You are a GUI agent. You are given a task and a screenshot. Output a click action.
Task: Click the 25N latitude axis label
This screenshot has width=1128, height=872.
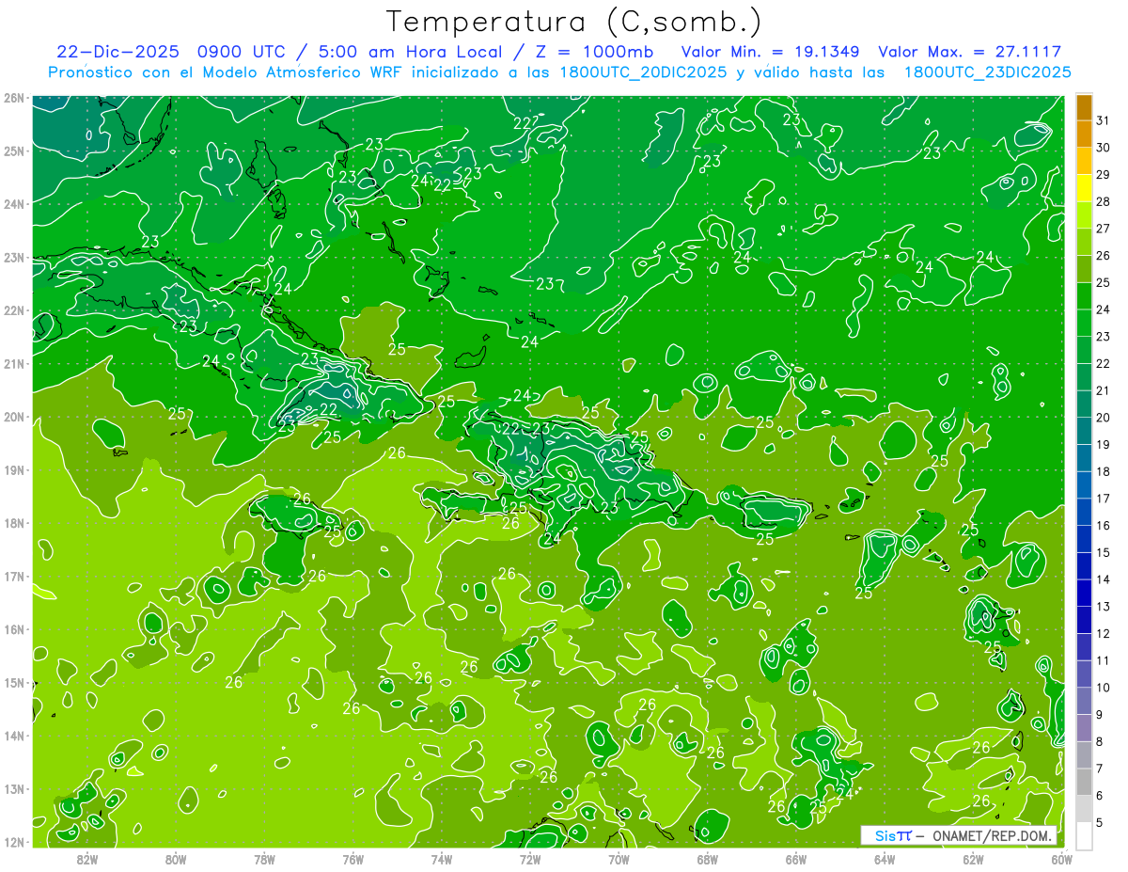click(x=13, y=151)
